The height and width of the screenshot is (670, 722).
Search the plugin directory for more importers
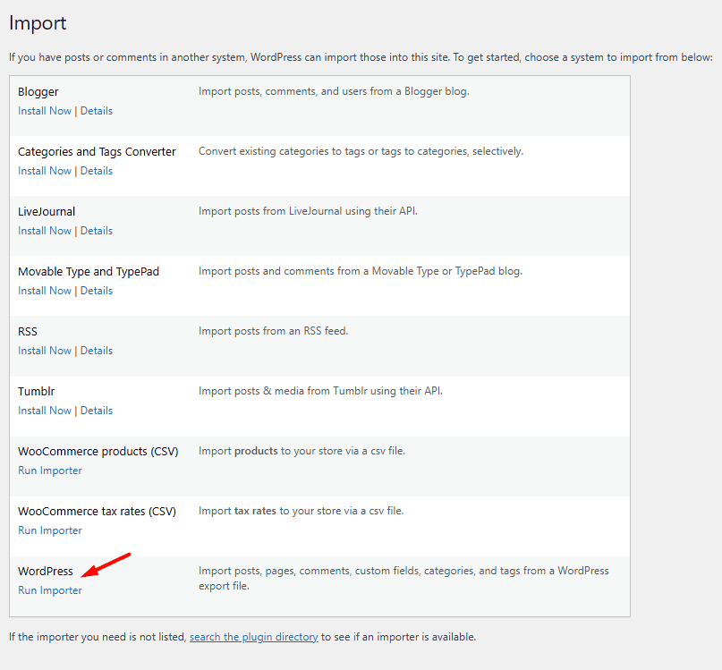pyautogui.click(x=252, y=636)
